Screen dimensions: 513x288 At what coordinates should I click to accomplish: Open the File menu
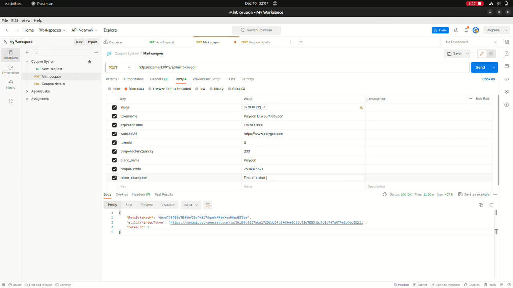(x=5, y=20)
